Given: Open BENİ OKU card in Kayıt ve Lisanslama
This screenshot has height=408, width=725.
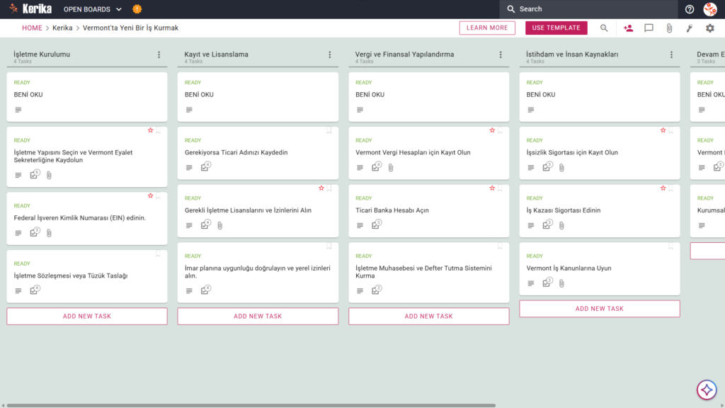Looking at the screenshot, I should [x=258, y=97].
